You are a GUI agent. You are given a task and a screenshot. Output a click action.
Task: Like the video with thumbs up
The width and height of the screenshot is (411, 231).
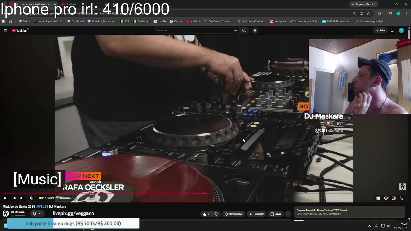point(206,214)
